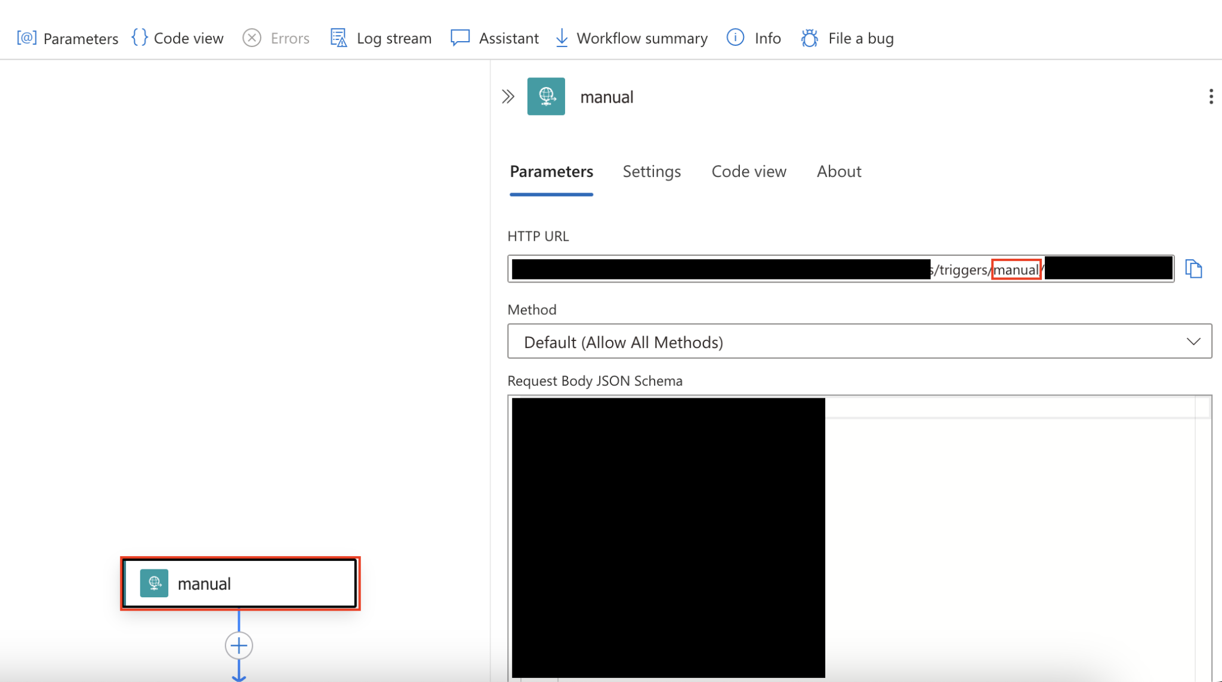Open the Method dropdown
The width and height of the screenshot is (1222, 682).
click(x=1193, y=341)
